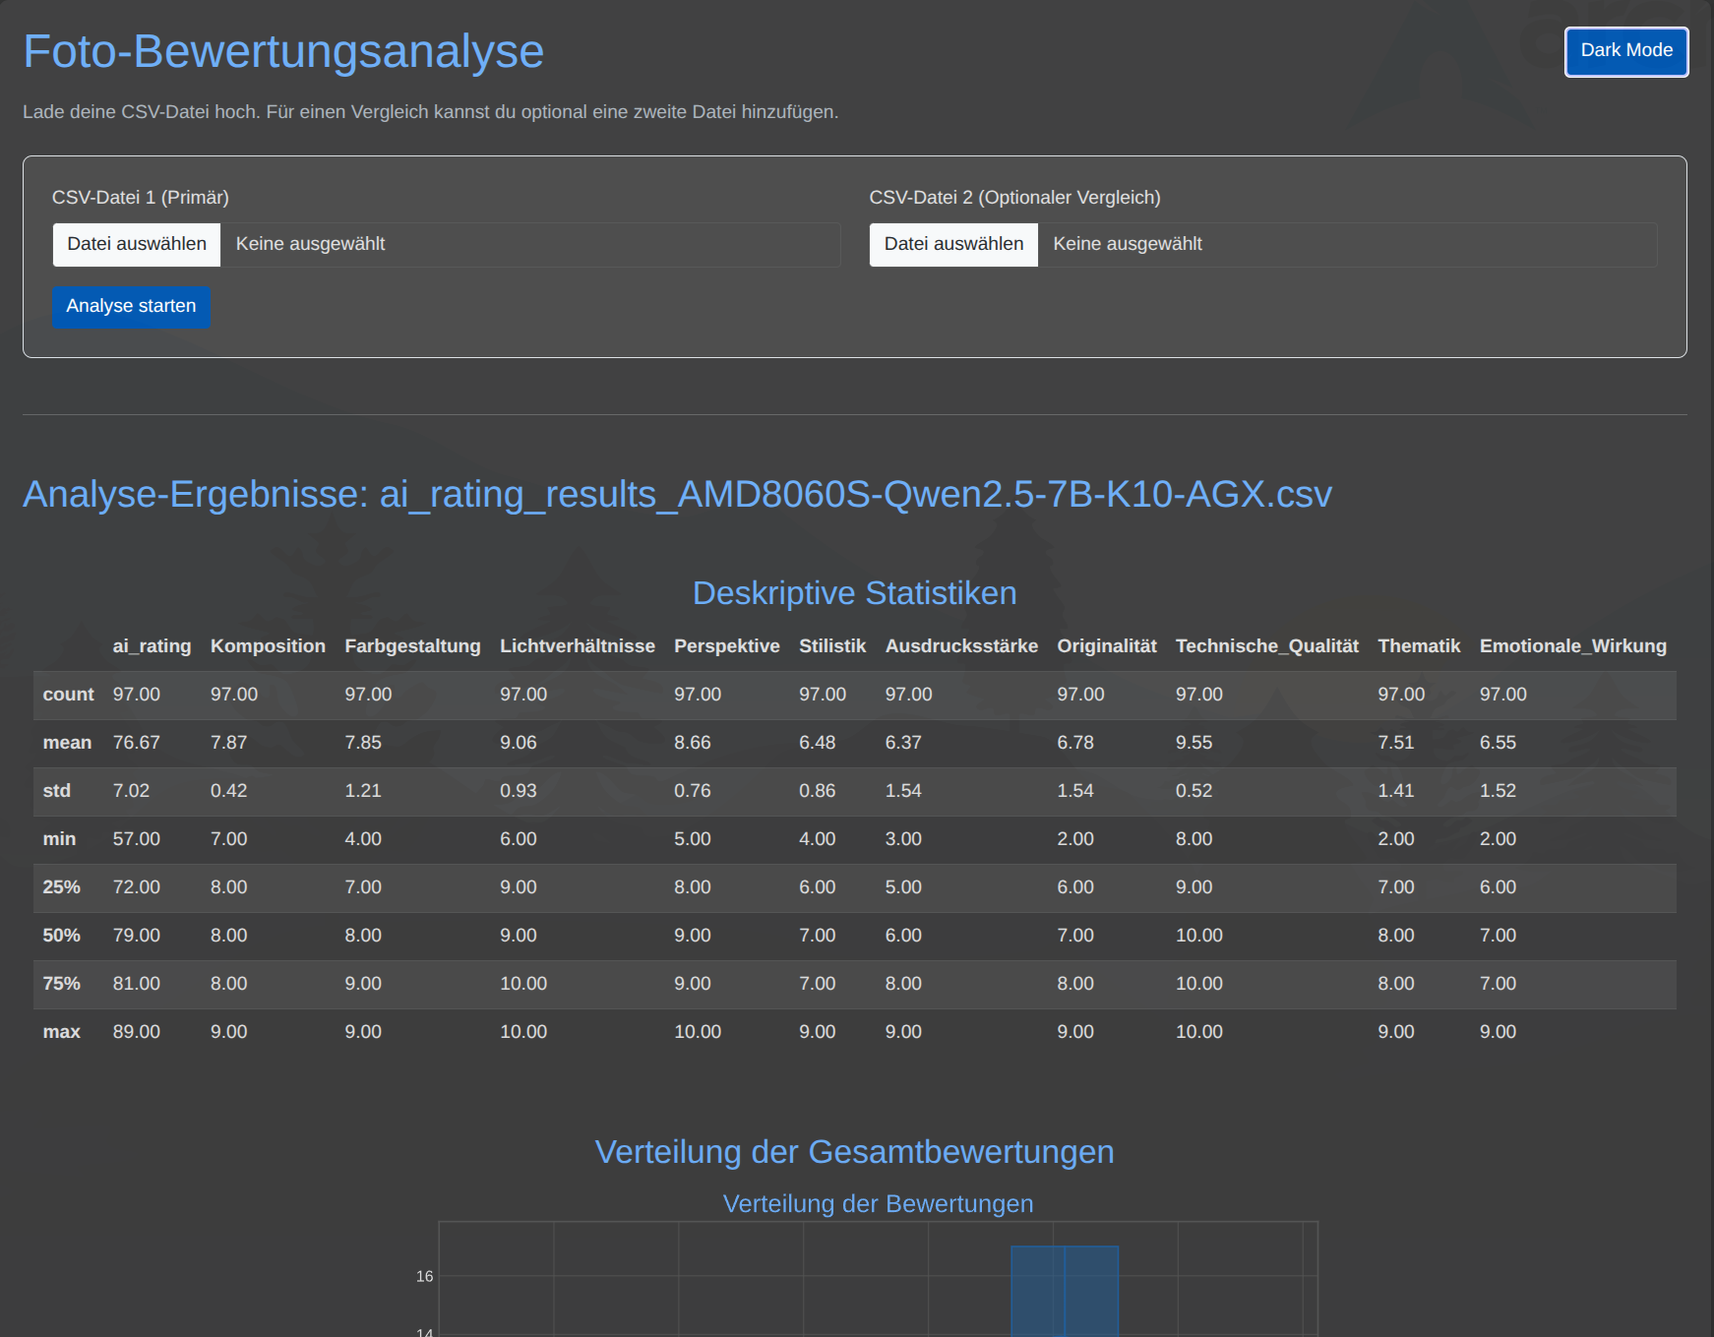Start analysis with 'Analyse starten' button
The height and width of the screenshot is (1337, 1714).
point(131,307)
